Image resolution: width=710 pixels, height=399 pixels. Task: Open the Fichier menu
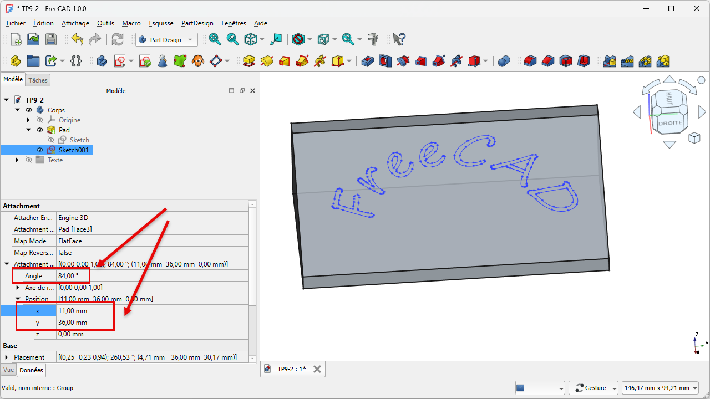coord(16,23)
